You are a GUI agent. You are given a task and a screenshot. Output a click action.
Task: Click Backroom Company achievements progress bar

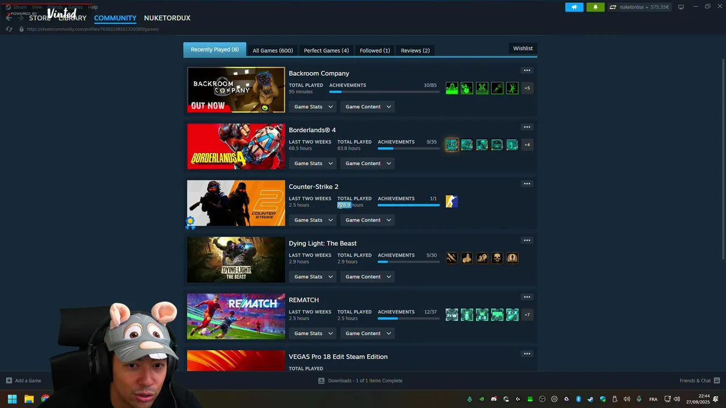click(x=384, y=92)
